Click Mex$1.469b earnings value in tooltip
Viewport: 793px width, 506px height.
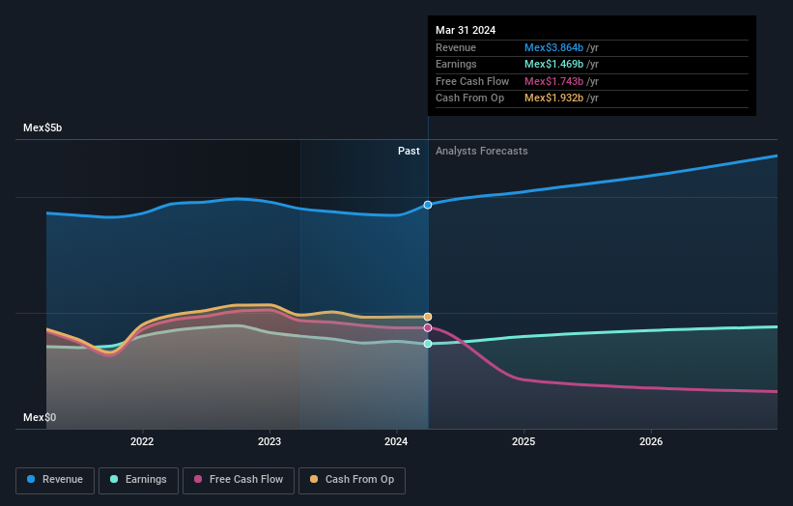point(553,64)
